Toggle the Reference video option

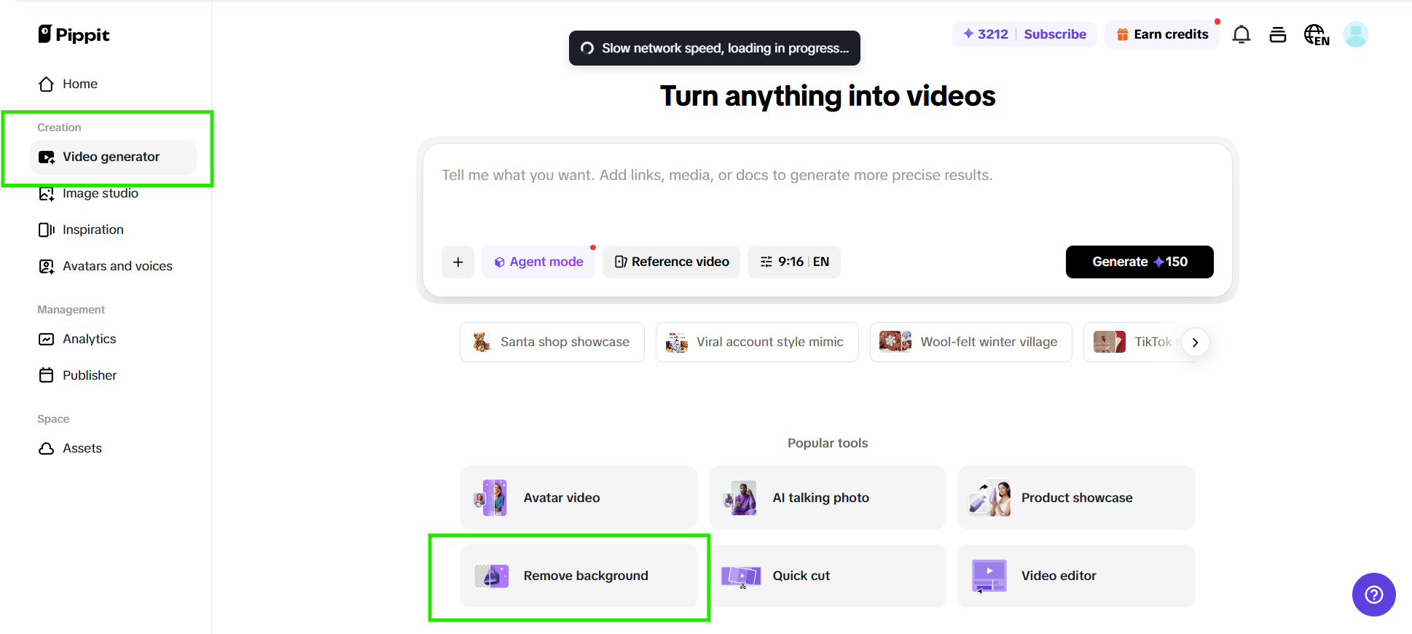(671, 262)
